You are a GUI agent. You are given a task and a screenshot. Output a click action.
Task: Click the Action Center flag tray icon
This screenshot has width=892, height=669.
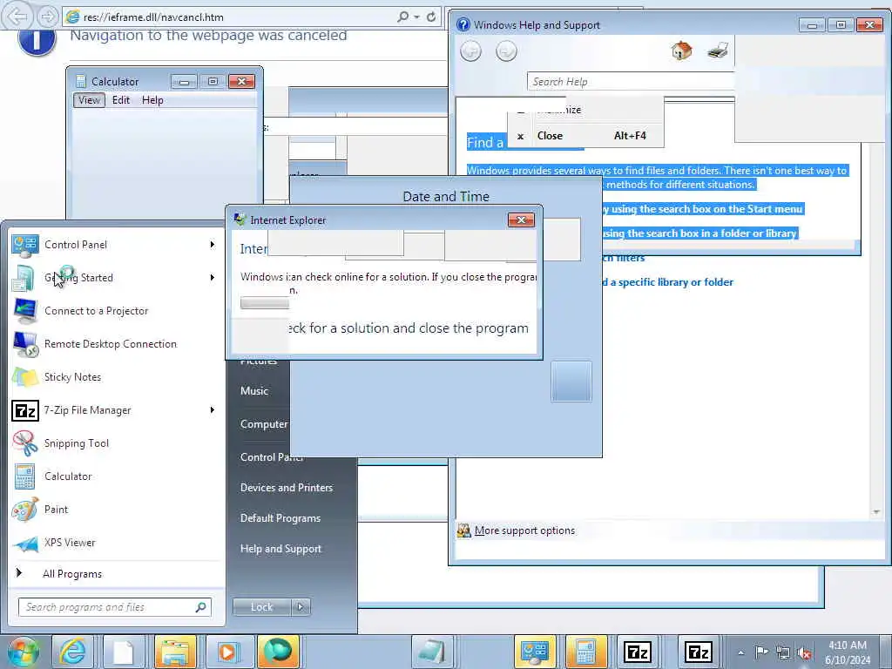pos(761,652)
